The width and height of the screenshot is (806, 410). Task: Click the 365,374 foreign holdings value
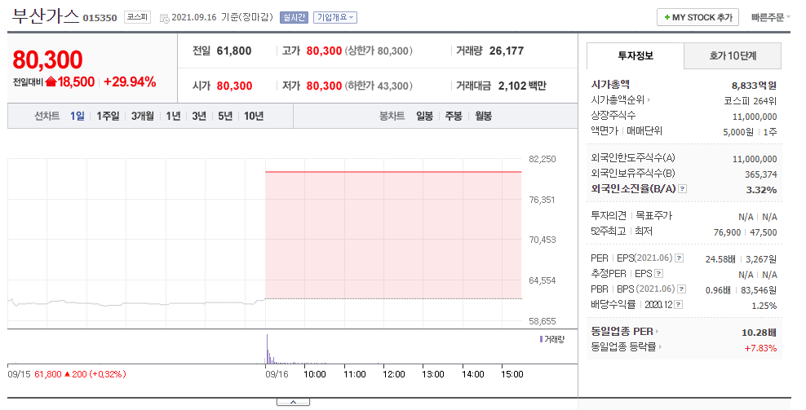click(x=761, y=174)
